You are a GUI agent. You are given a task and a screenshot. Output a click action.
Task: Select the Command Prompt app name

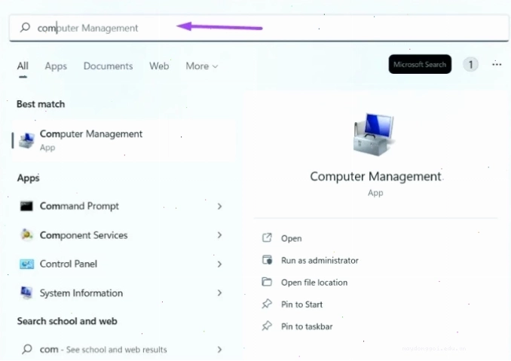(79, 206)
